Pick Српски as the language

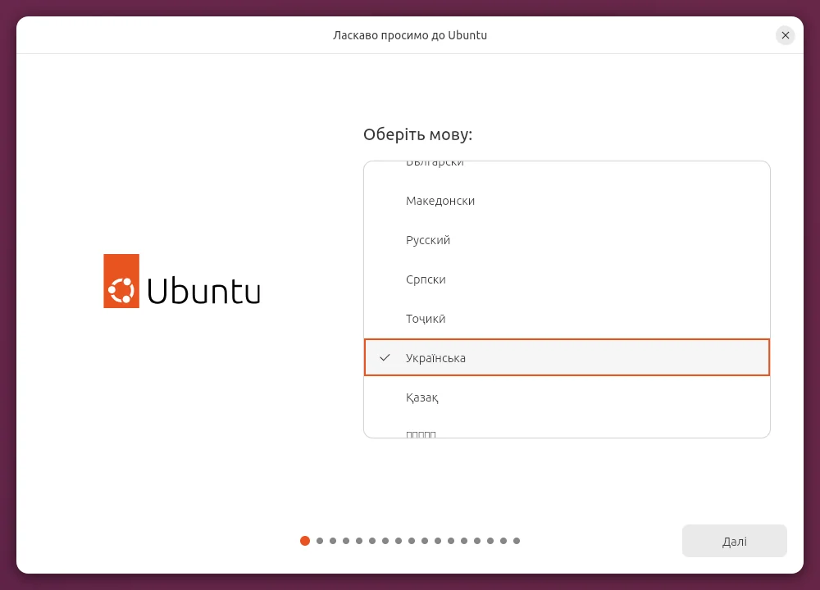click(567, 279)
